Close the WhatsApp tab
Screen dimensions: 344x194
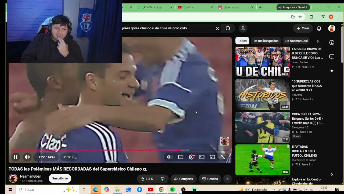point(171,7)
